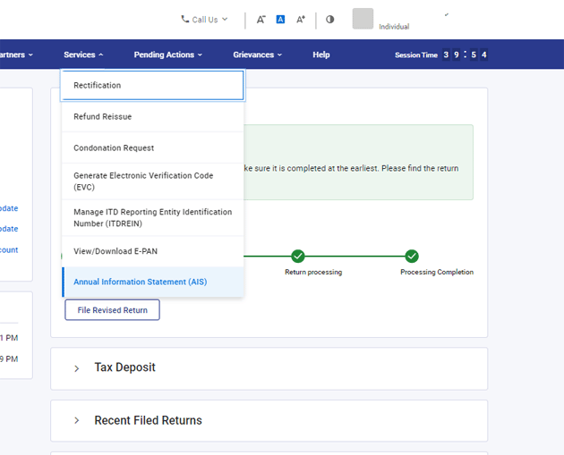Viewport: 564px width, 455px height.
Task: Choose Refund Reissue from the menu
Action: click(x=152, y=117)
